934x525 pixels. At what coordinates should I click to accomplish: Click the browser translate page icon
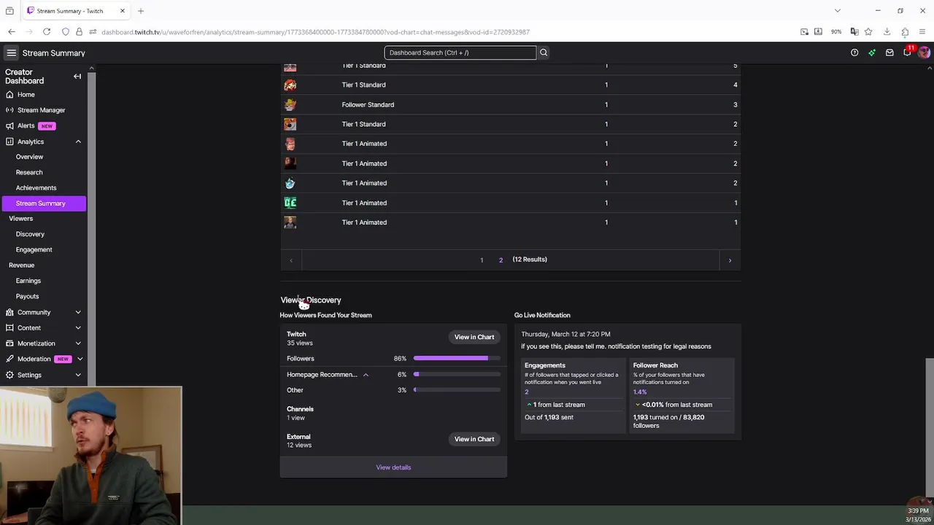[x=854, y=32]
